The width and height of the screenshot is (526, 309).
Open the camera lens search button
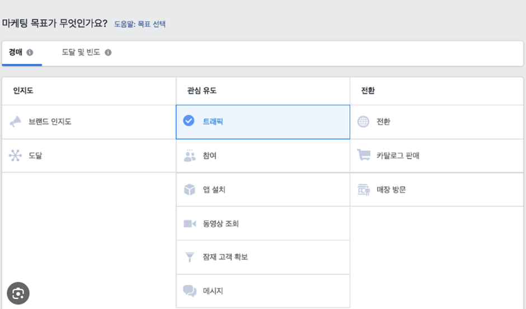point(18,293)
